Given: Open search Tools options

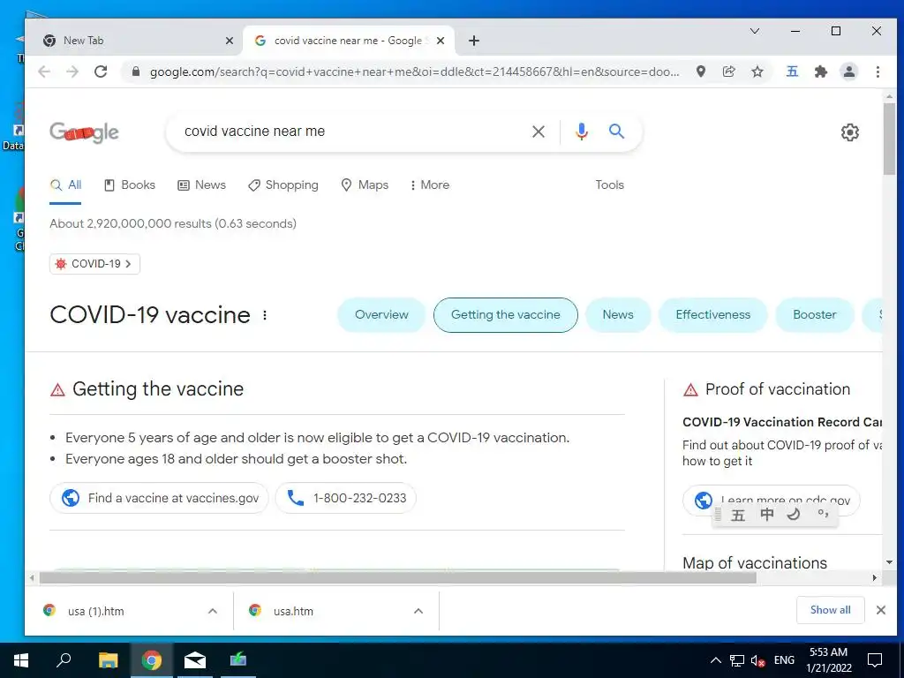Looking at the screenshot, I should click(x=609, y=185).
